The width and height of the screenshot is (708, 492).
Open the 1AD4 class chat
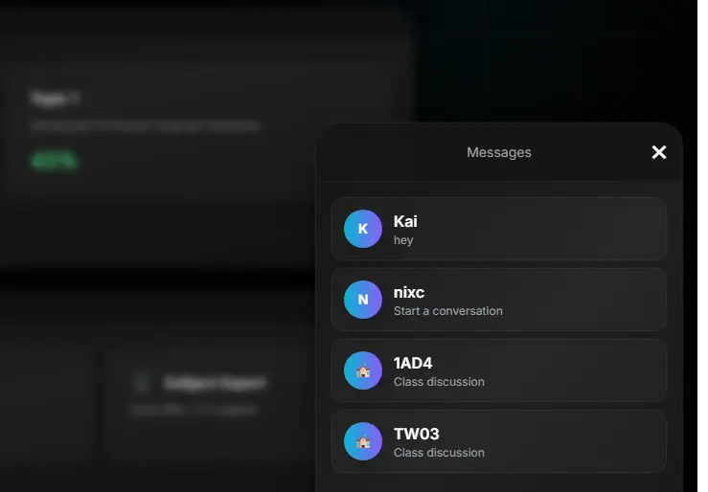pyautogui.click(x=499, y=370)
